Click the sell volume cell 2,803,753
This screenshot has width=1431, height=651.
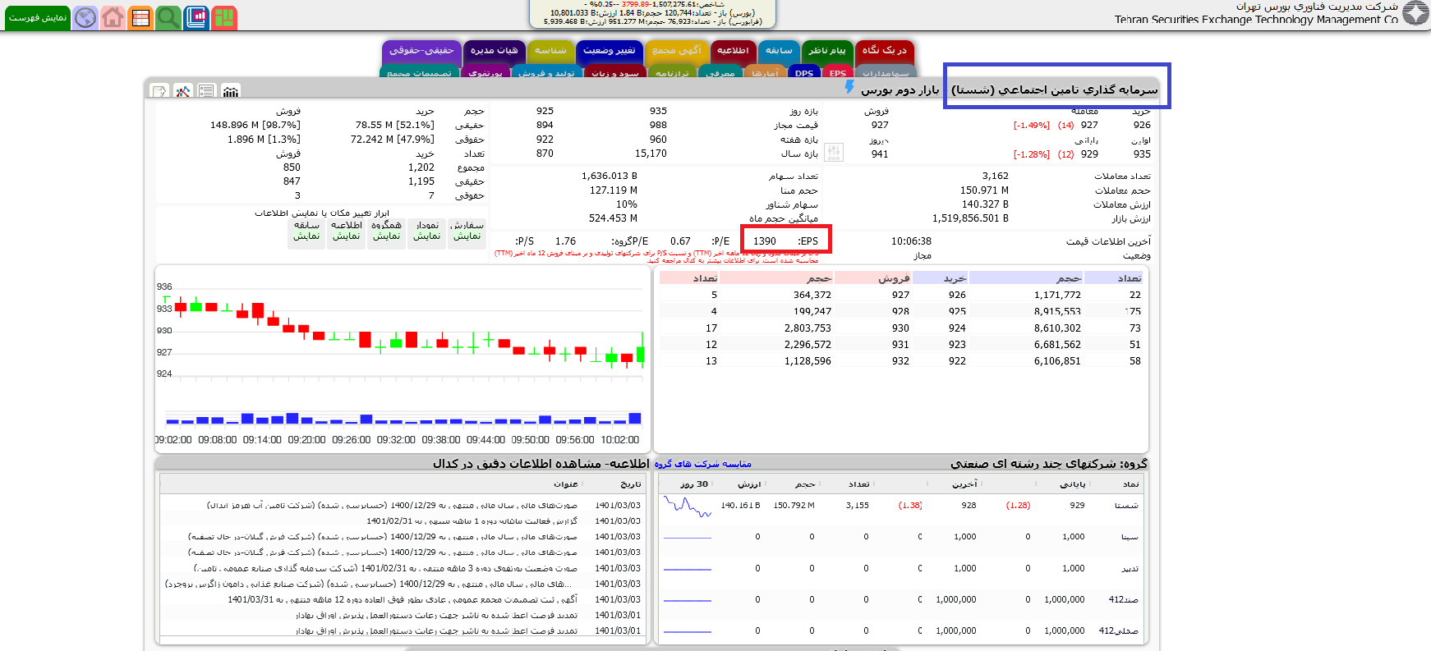click(808, 328)
